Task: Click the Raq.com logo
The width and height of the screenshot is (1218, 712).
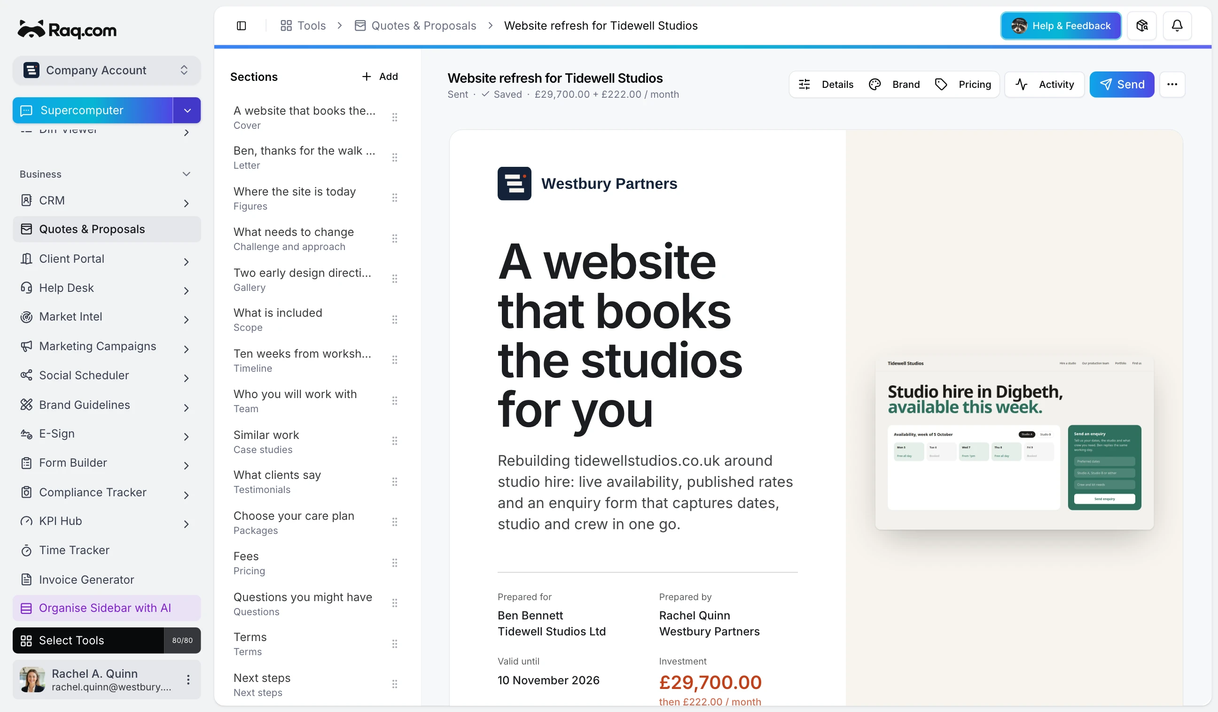Action: 67,30
